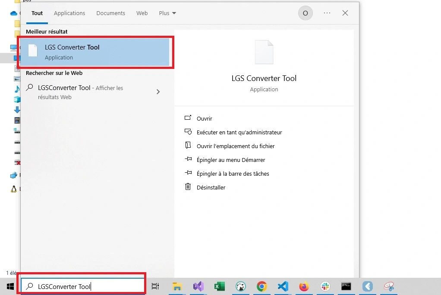Select the Tout search tab
Image resolution: width=441 pixels, height=295 pixels.
(x=37, y=13)
